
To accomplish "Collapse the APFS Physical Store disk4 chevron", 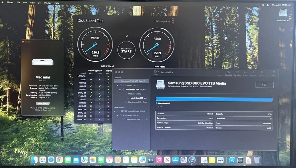I will [x=115, y=111].
